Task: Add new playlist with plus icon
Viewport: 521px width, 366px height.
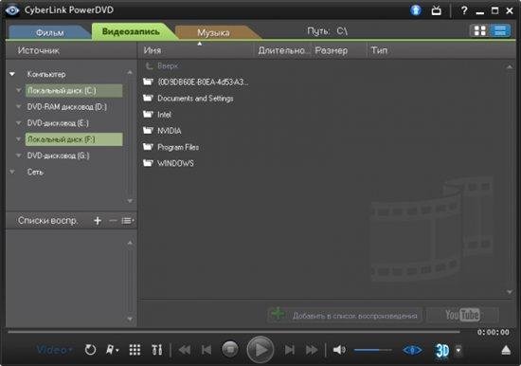Action: (x=98, y=221)
